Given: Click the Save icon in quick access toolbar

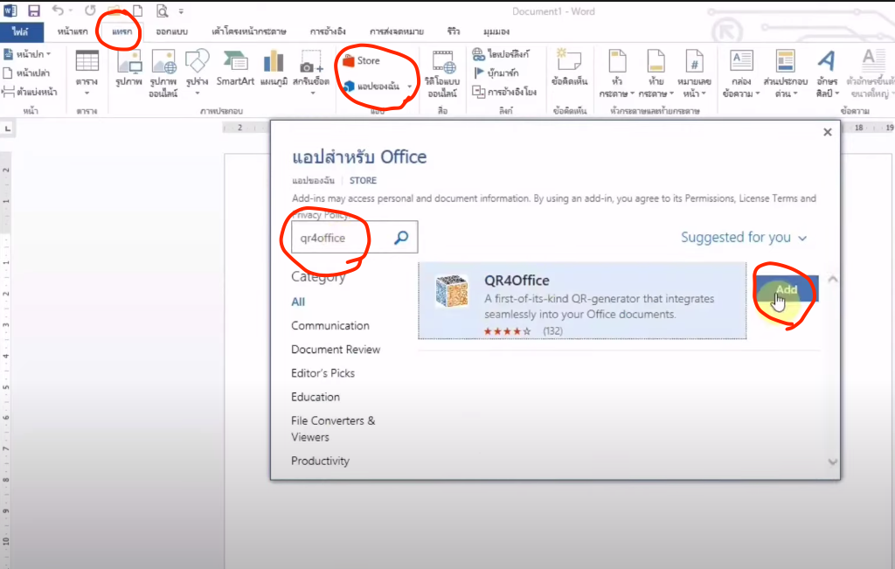Looking at the screenshot, I should pos(34,10).
